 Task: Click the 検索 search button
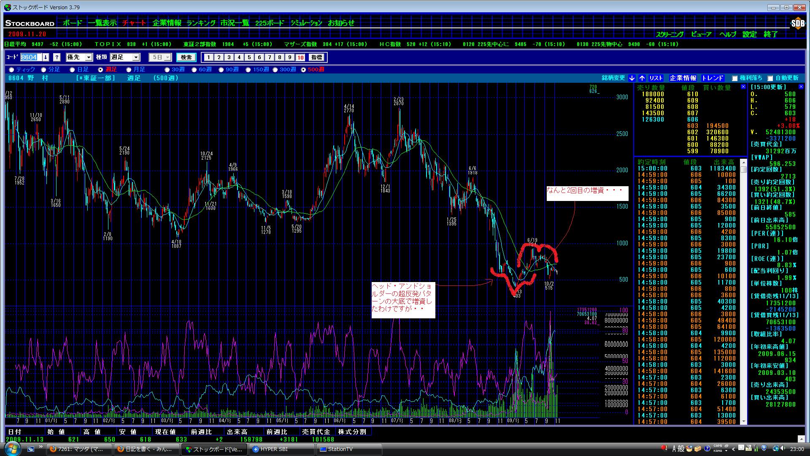click(186, 57)
